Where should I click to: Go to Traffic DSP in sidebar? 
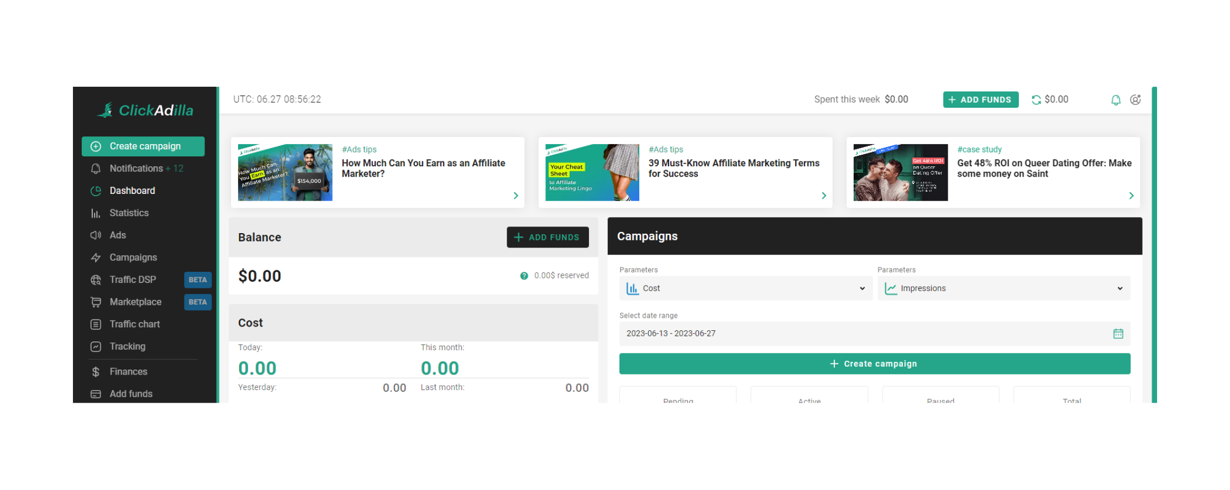[x=133, y=280]
